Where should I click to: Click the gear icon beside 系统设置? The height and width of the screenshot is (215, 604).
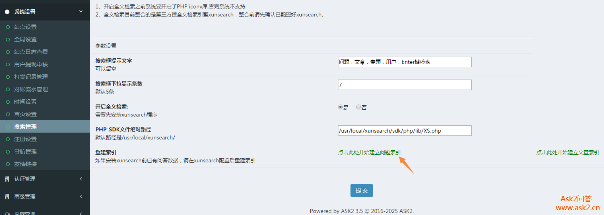pos(7,12)
